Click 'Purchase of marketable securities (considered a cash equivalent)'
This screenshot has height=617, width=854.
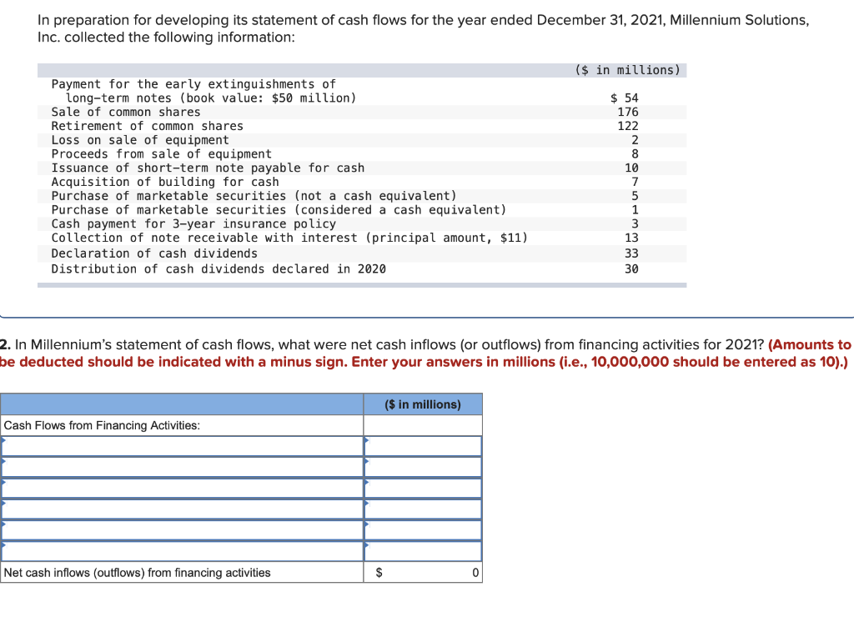[279, 210]
